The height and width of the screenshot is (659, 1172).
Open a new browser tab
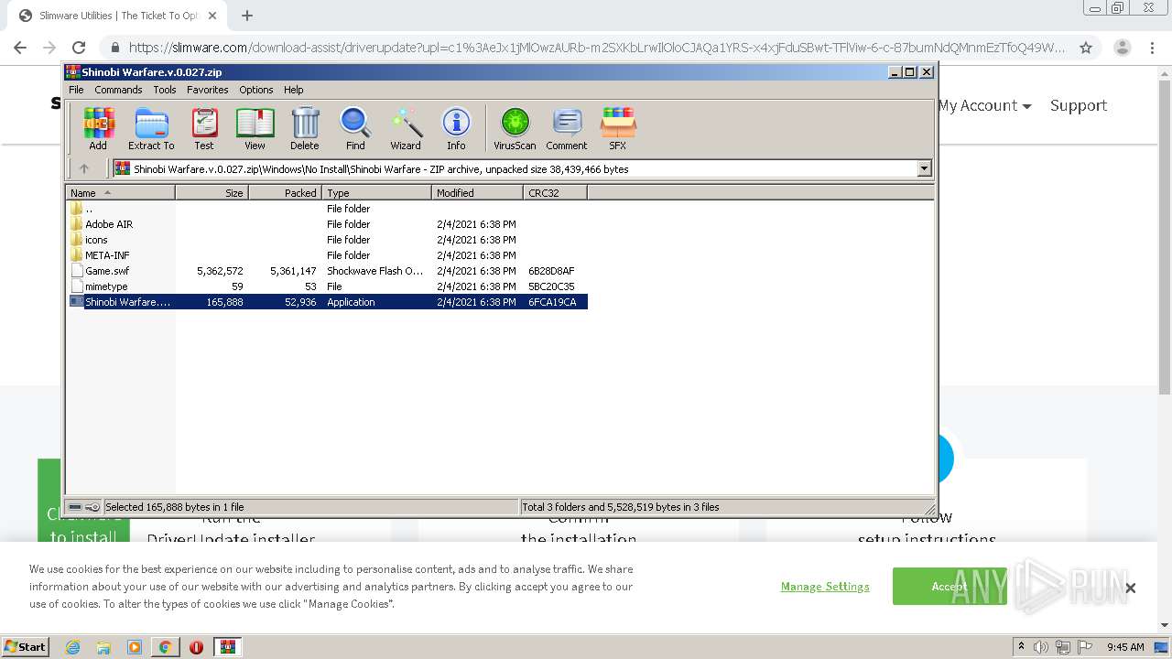247,16
